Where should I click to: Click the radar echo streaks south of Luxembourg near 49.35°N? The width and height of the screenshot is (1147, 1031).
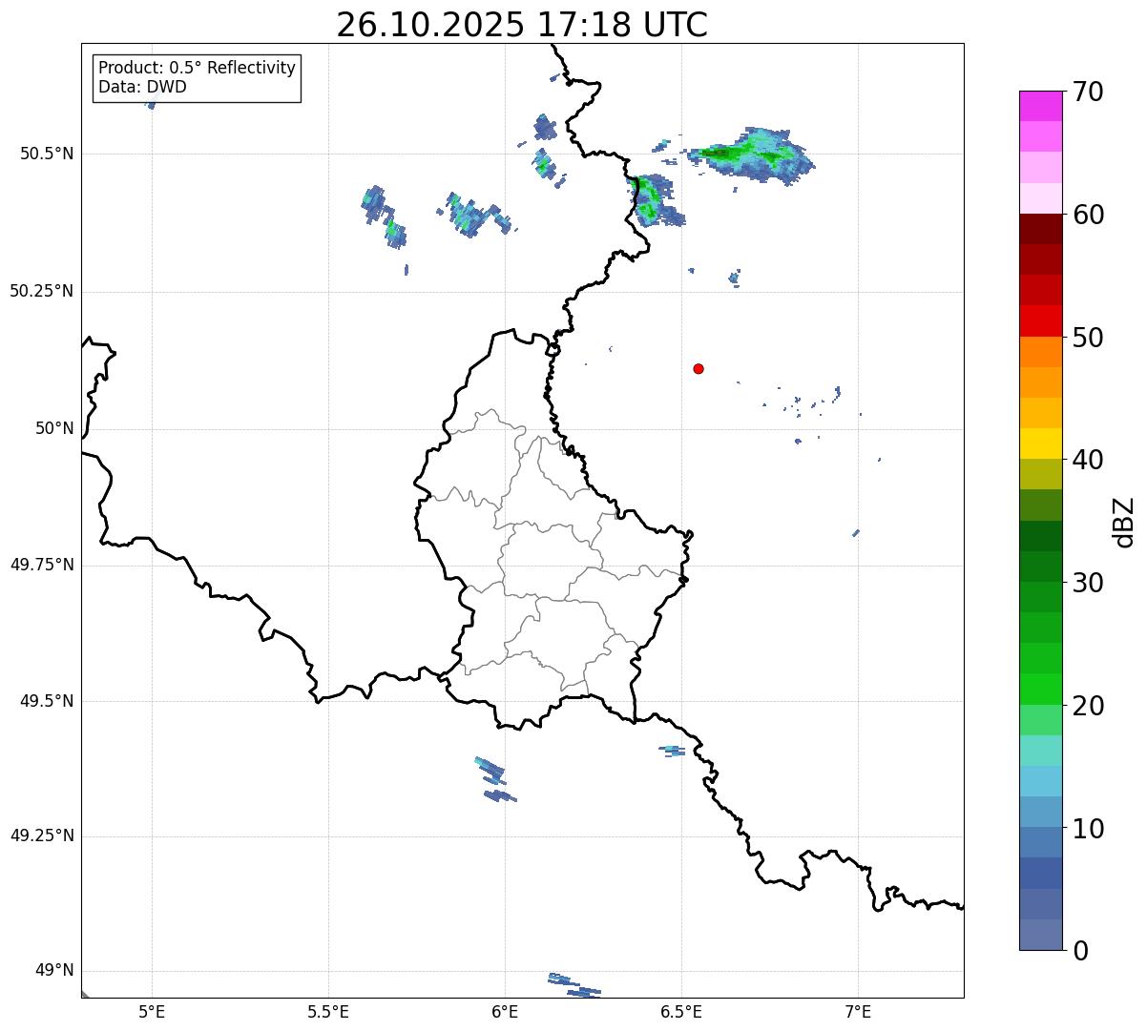pyautogui.click(x=496, y=779)
